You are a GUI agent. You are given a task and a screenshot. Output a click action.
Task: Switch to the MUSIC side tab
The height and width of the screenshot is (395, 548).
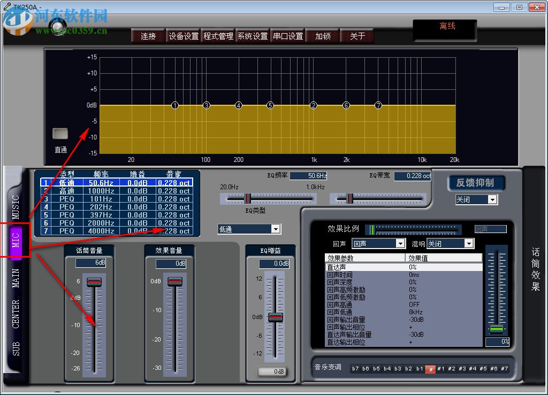coord(16,206)
